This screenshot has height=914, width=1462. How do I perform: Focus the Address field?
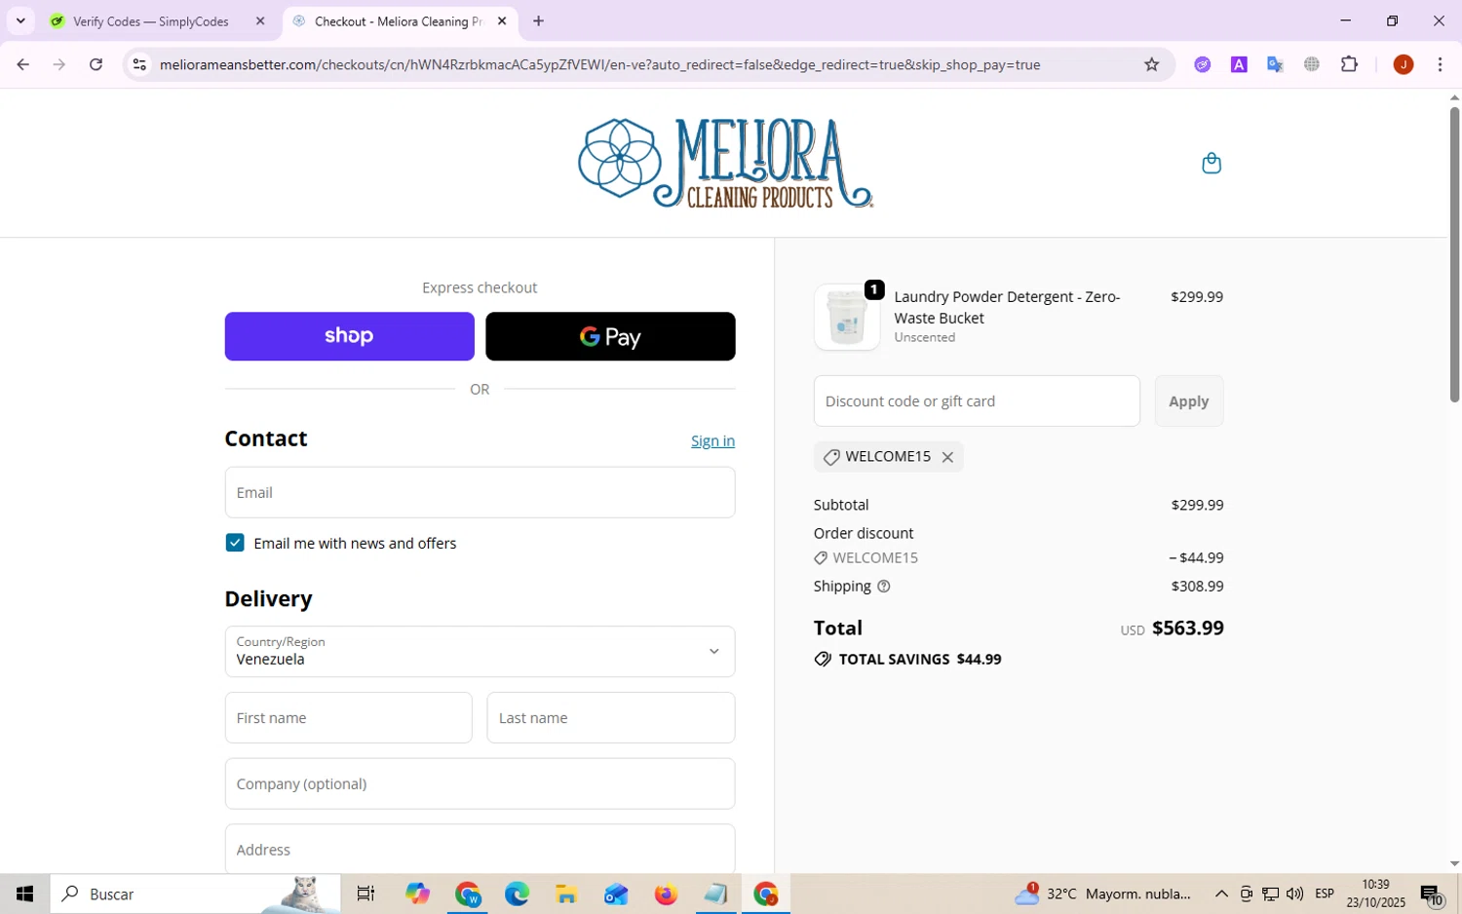pyautogui.click(x=480, y=849)
